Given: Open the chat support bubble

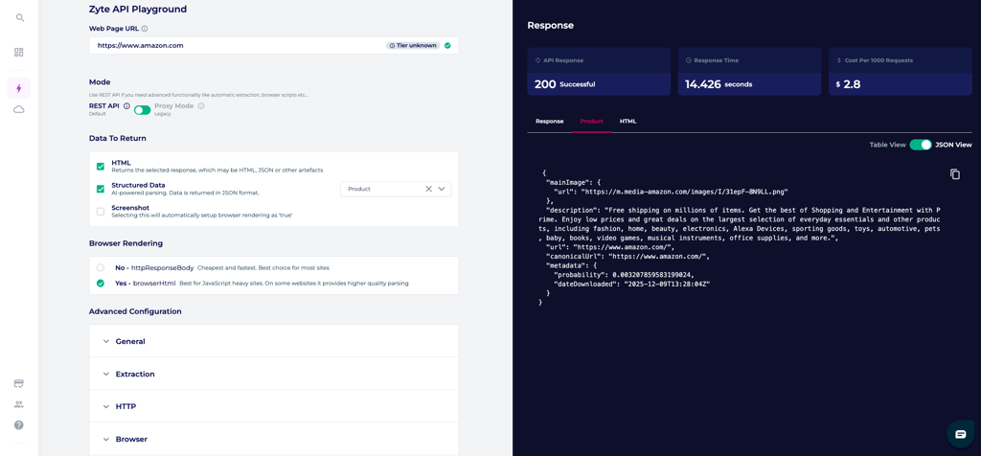Looking at the screenshot, I should [x=961, y=434].
